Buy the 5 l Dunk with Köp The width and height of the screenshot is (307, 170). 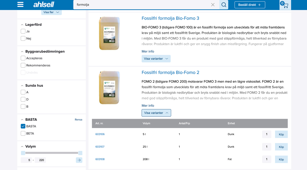(281, 134)
